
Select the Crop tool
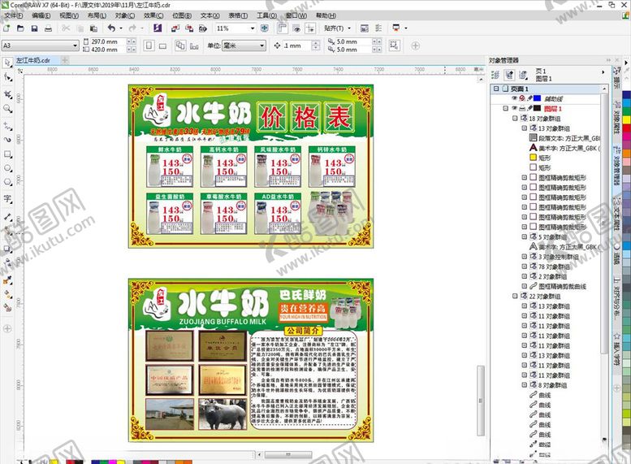pyautogui.click(x=7, y=94)
